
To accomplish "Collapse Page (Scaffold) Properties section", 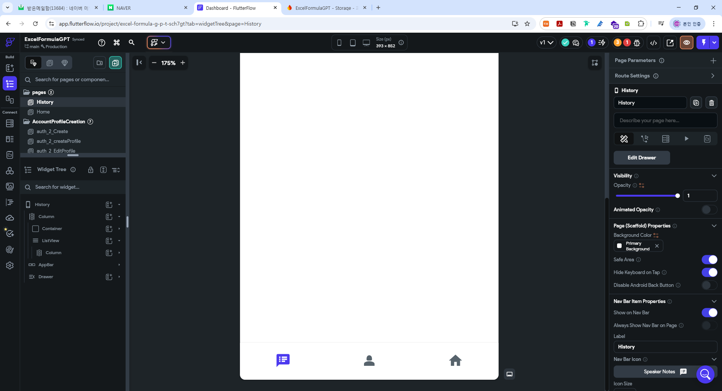I will pyautogui.click(x=714, y=226).
